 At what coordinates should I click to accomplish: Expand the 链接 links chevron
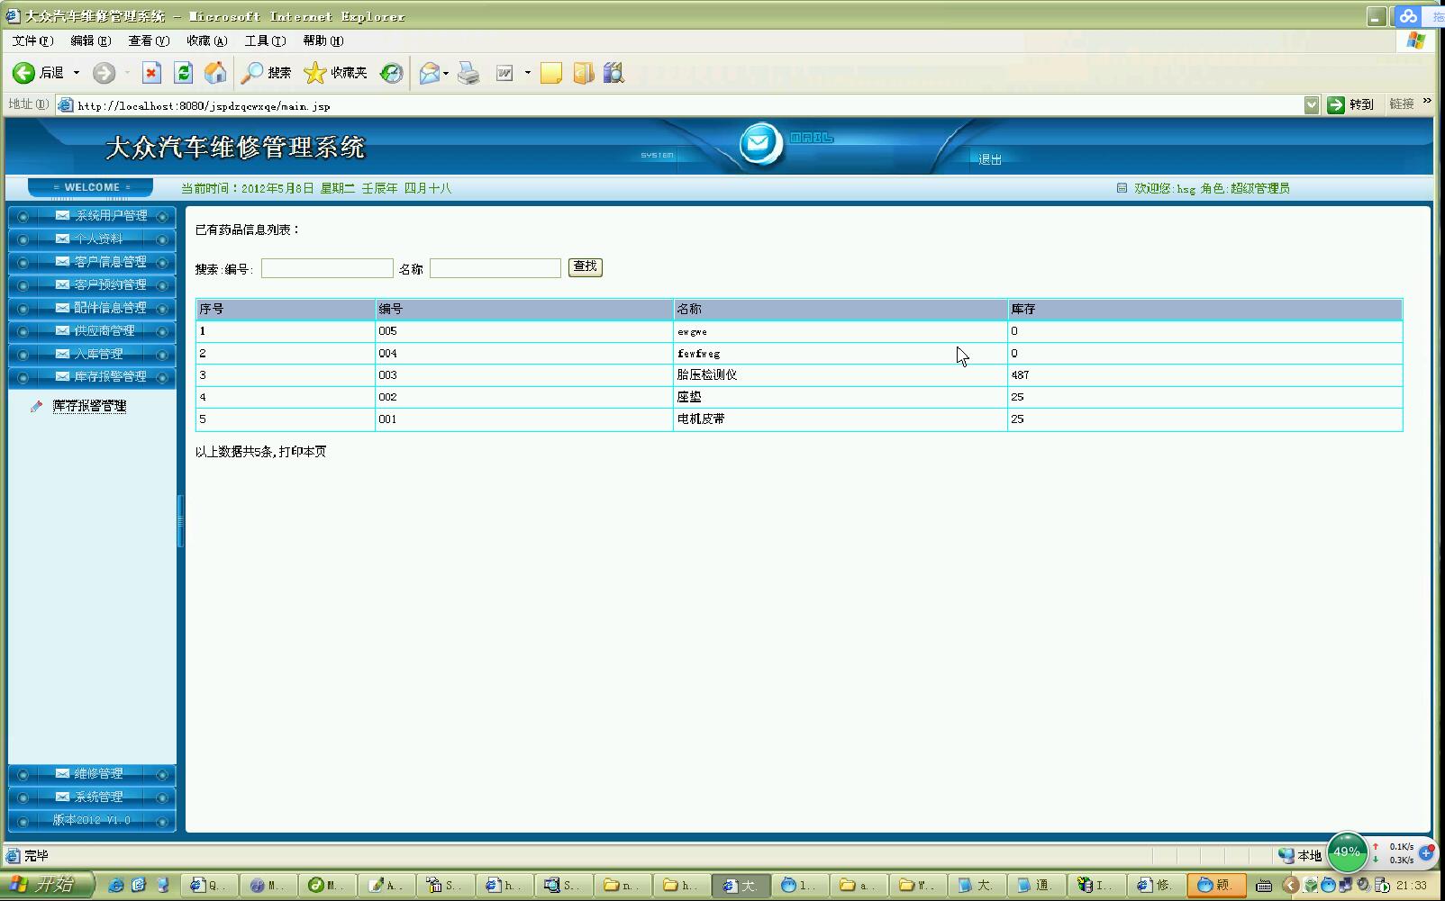[1427, 102]
